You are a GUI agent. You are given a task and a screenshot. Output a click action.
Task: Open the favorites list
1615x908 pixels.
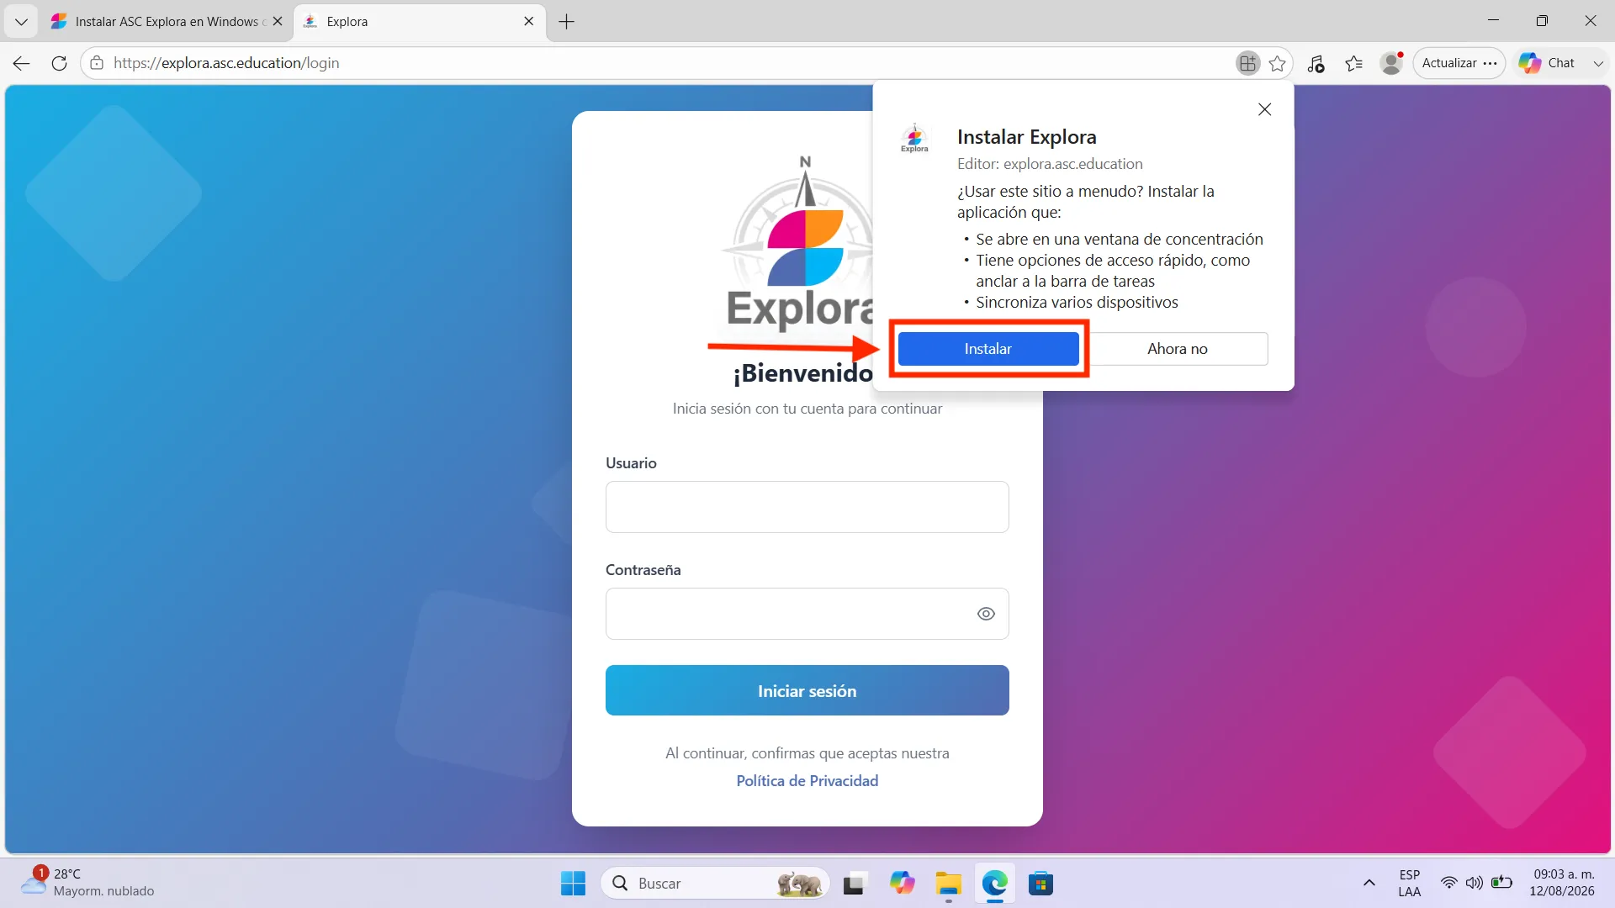tap(1353, 63)
